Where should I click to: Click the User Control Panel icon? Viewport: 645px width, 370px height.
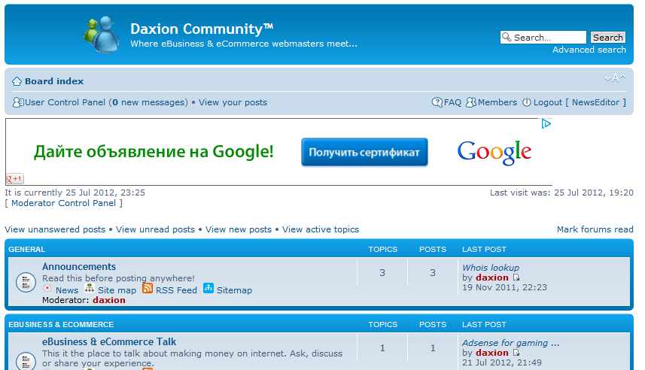18,102
